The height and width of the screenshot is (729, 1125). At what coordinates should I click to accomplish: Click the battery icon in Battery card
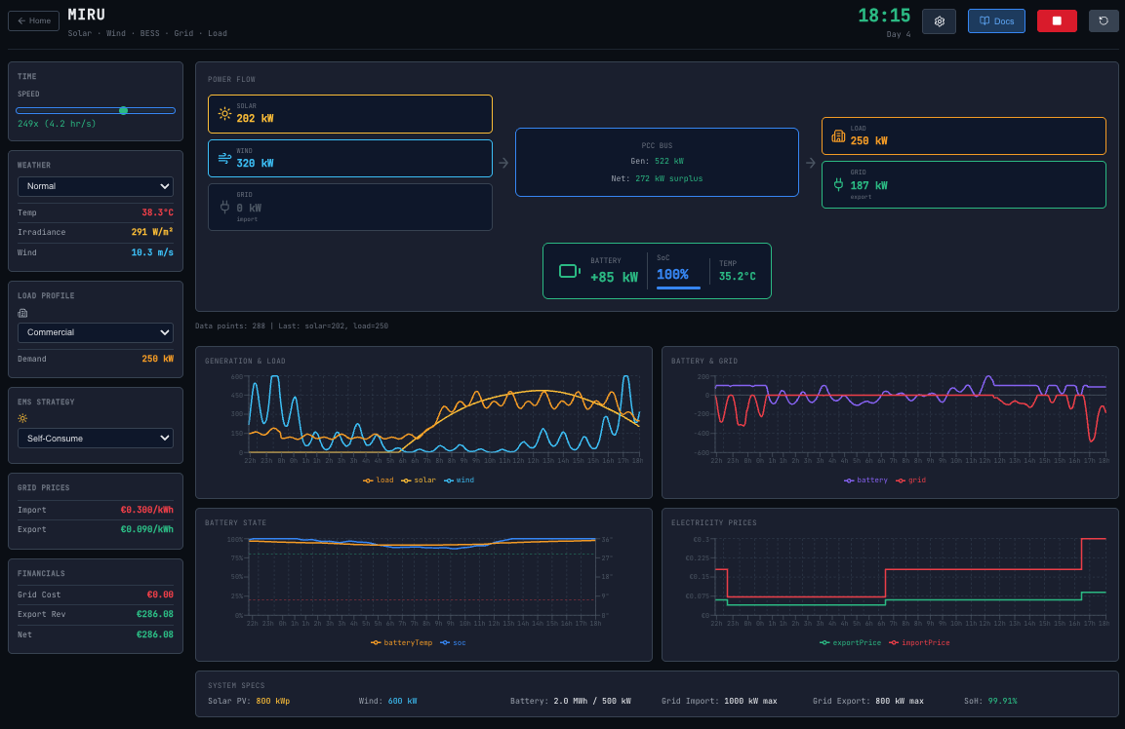coord(569,271)
